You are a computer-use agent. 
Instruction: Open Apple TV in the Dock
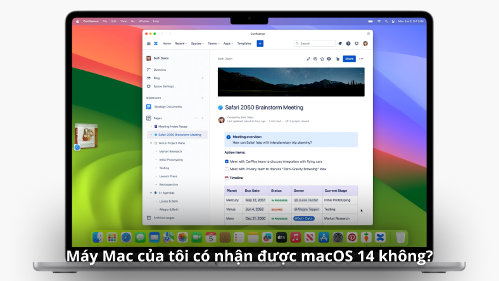point(281,237)
